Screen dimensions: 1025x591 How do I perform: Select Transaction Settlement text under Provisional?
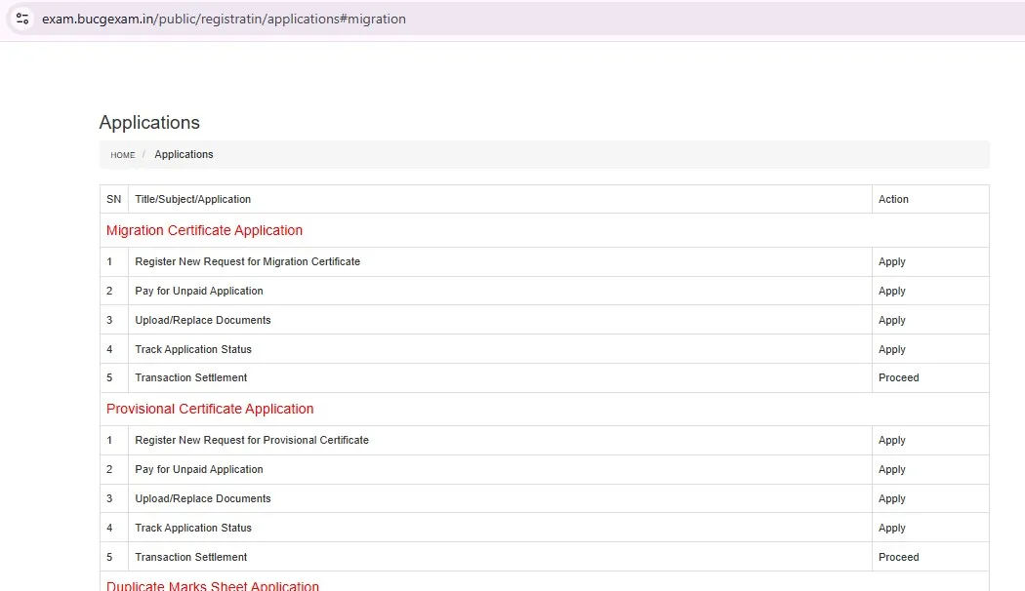(191, 557)
